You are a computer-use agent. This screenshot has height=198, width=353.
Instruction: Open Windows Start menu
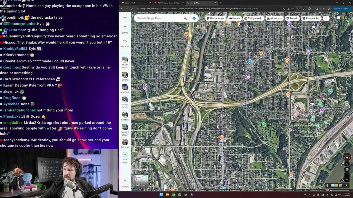[161, 195]
